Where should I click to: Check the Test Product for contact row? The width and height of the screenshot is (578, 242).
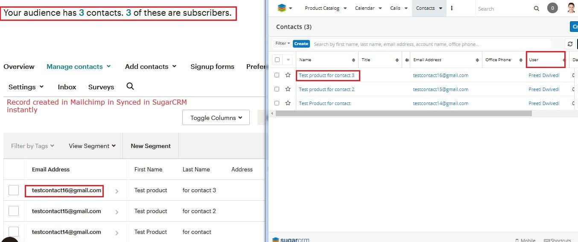click(x=277, y=103)
